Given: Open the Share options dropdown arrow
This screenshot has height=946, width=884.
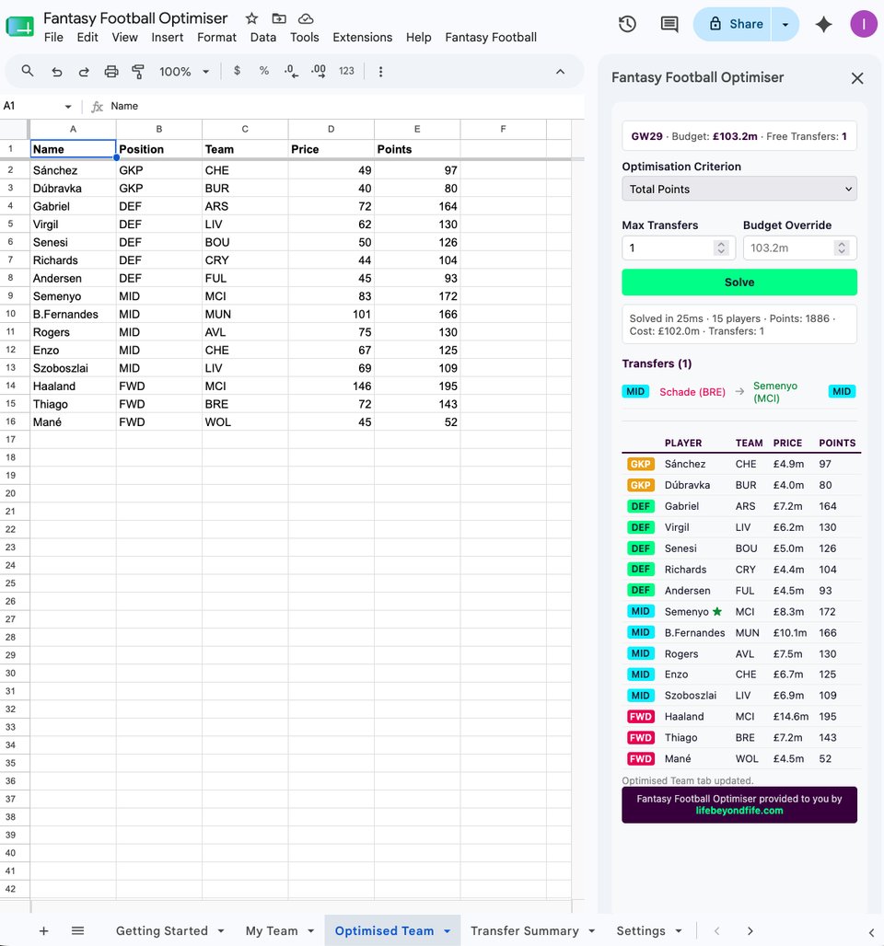Looking at the screenshot, I should pyautogui.click(x=785, y=25).
